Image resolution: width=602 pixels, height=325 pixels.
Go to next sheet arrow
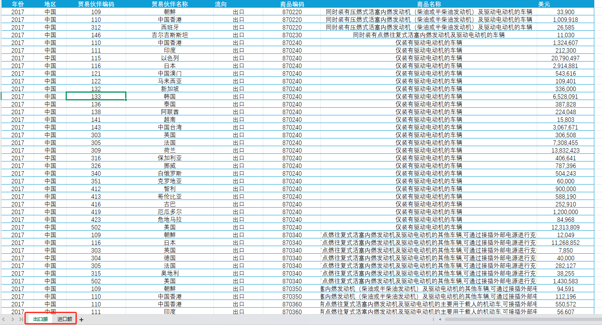point(13,320)
